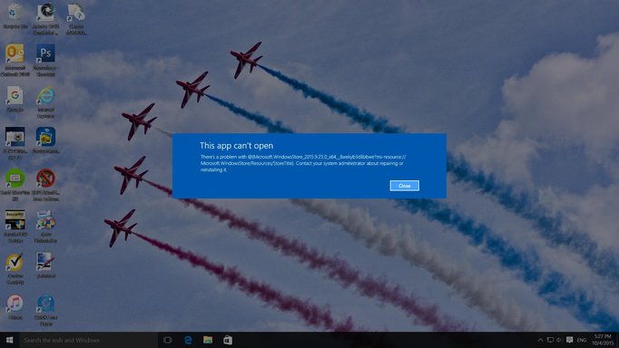Launch Microsoft Edge from the taskbar
Viewport: 619px width, 348px height.
pyautogui.click(x=188, y=340)
